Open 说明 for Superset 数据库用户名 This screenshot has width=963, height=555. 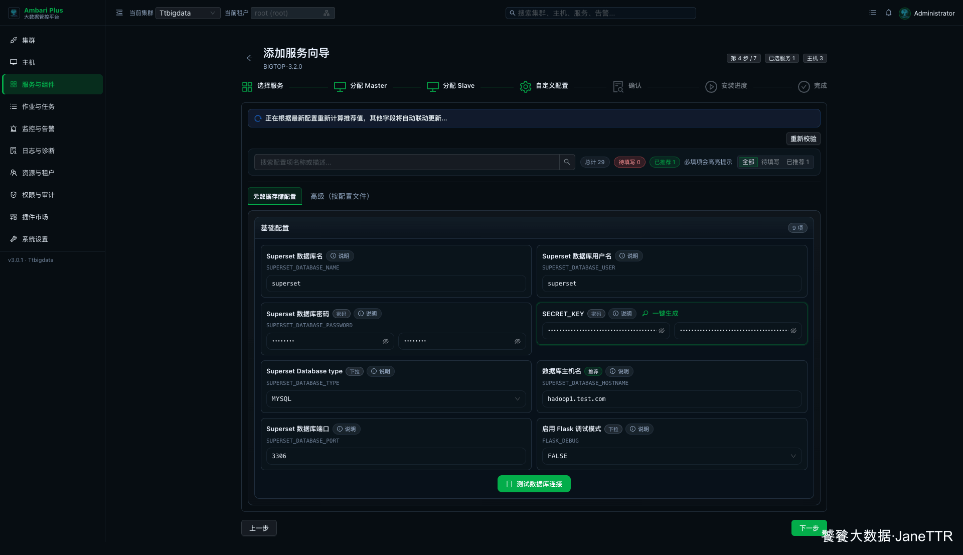pos(629,256)
